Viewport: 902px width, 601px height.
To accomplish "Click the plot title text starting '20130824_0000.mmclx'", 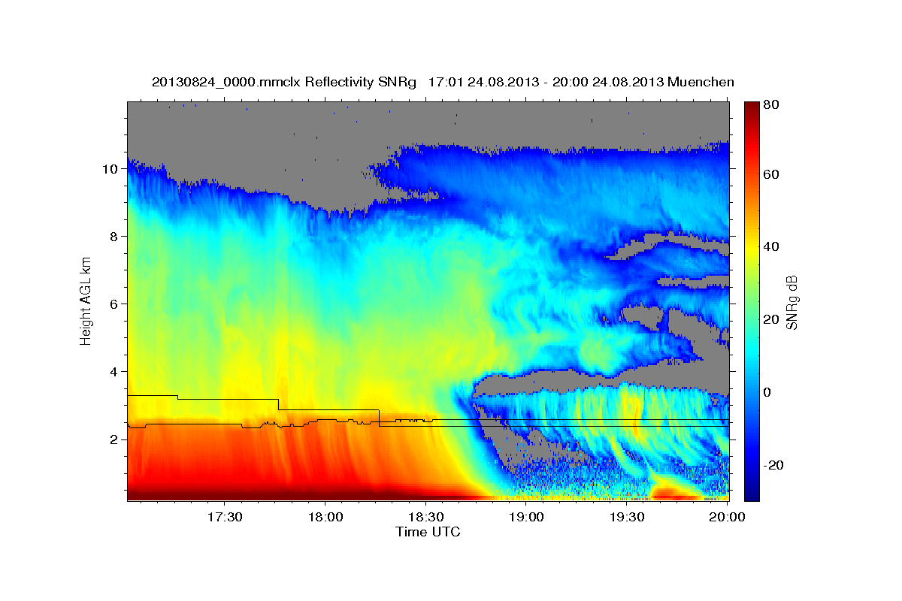I will [x=443, y=82].
